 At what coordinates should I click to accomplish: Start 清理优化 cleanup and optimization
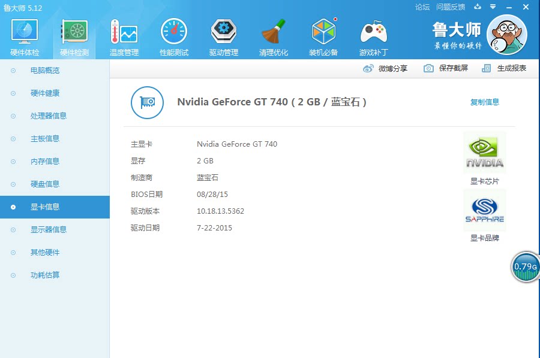coord(273,34)
